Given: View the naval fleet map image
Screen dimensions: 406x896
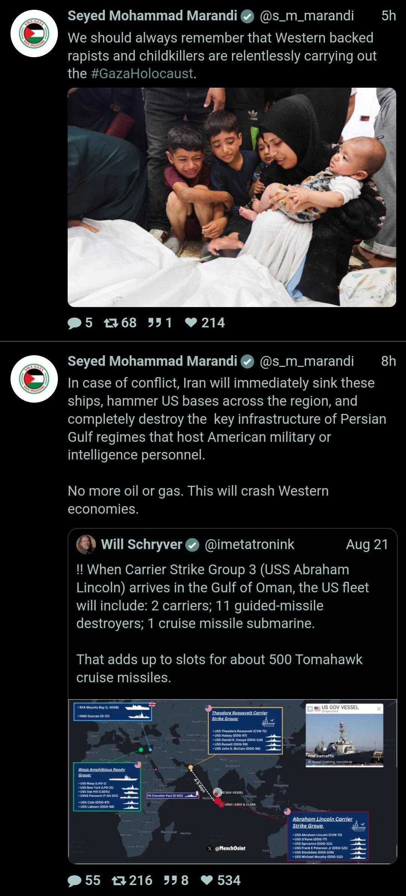Looking at the screenshot, I should coord(233,781).
